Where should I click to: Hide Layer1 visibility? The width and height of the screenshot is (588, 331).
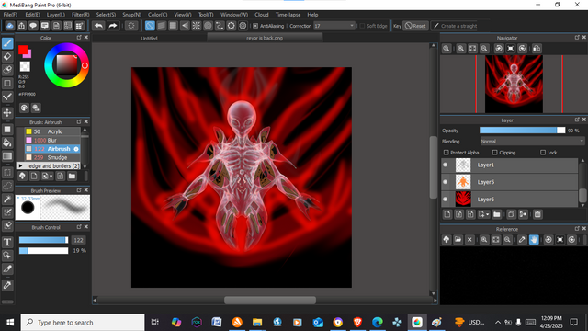coord(446,165)
